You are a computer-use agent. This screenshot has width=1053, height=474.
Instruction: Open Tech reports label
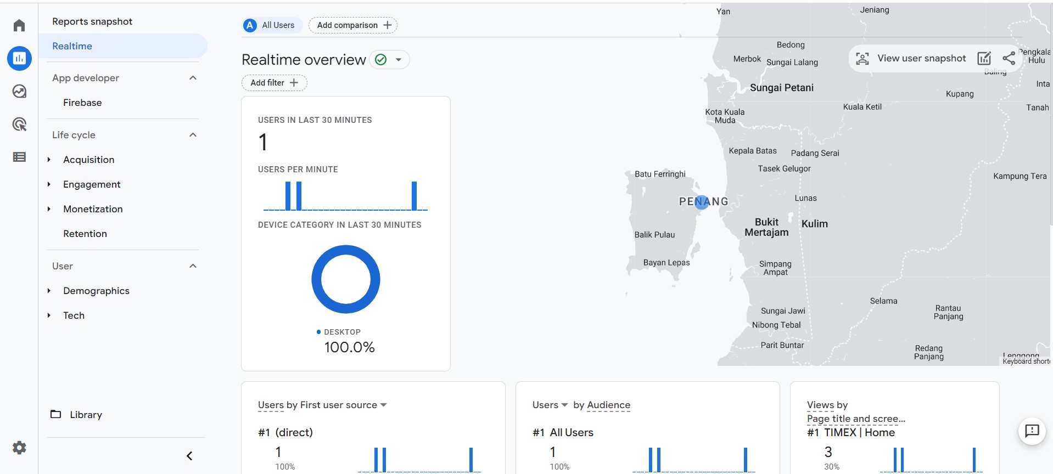(x=74, y=315)
